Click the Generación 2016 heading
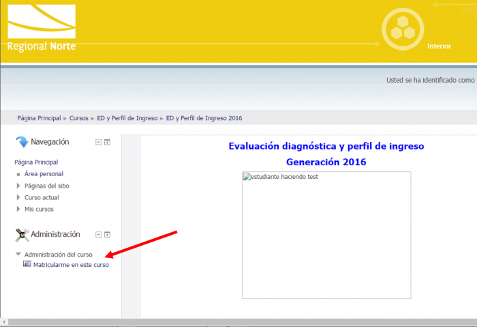Screen dimensions: 477x327 [x=326, y=162]
